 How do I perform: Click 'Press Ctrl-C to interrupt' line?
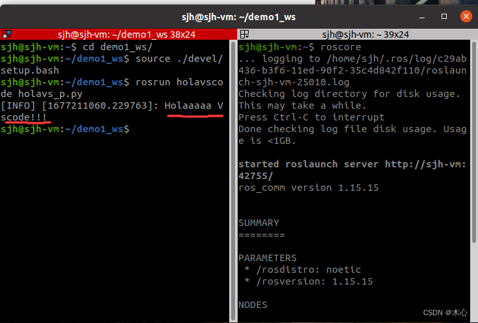(x=311, y=117)
